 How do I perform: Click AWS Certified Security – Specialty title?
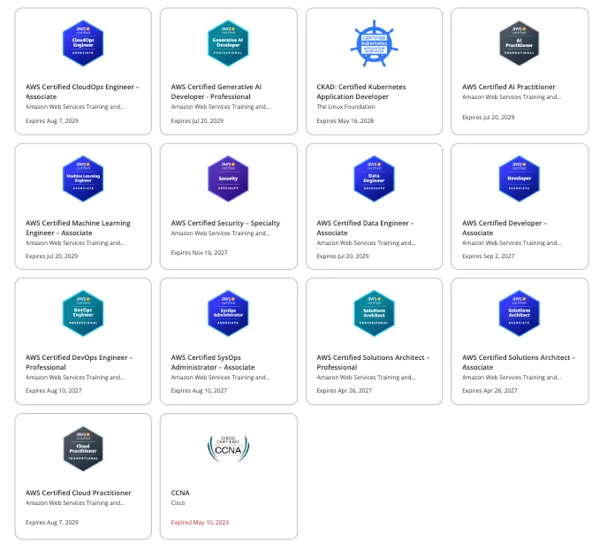click(x=225, y=223)
